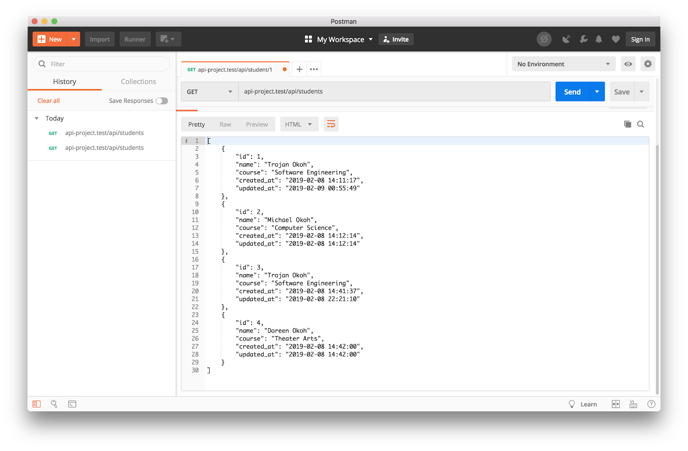
Task: Copy response using the clipboard icon
Action: point(627,124)
